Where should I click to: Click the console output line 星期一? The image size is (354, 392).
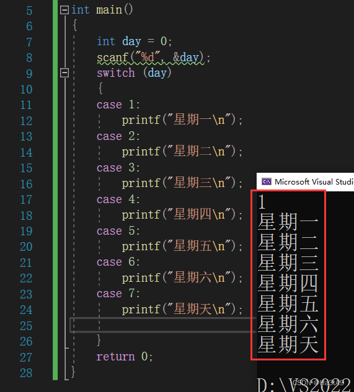(288, 222)
